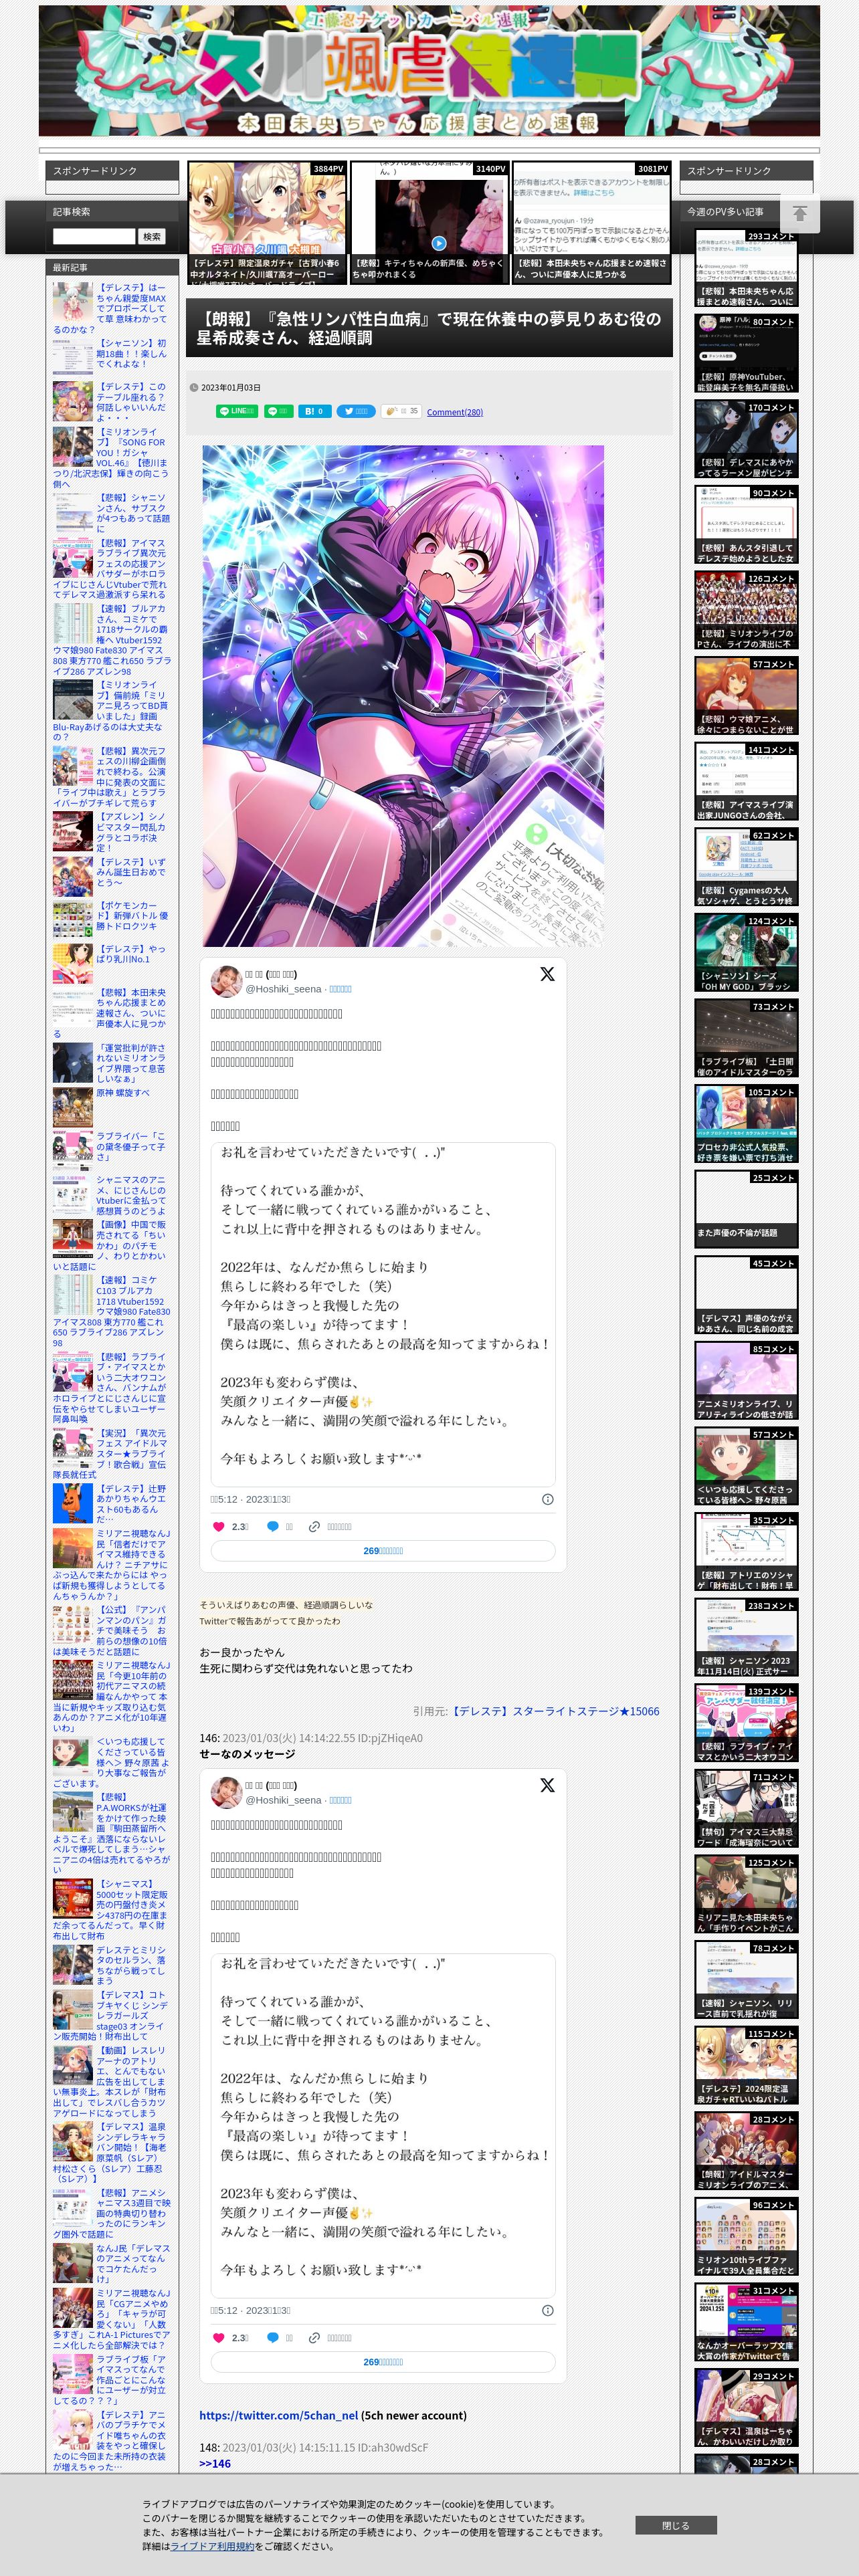Open the 124コメント シーズ OH MY GOD item
This screenshot has width=859, height=2576.
point(746,953)
